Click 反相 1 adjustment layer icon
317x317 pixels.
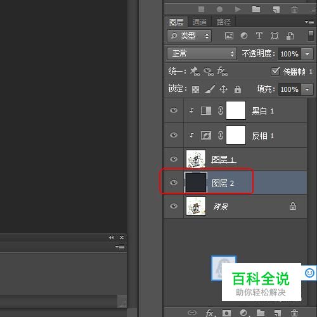click(x=206, y=135)
